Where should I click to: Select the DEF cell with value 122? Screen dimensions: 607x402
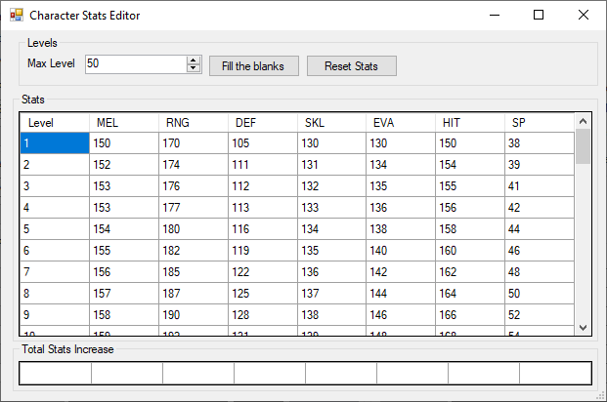(263, 272)
